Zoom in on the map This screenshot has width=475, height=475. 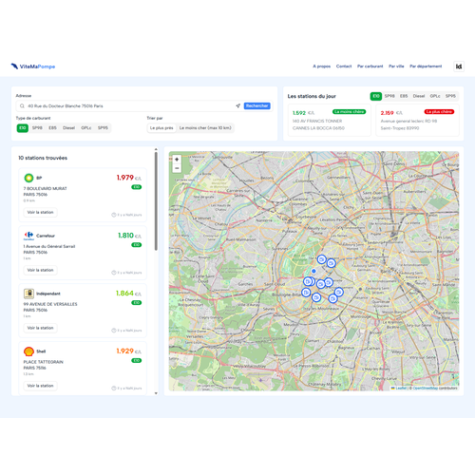(177, 160)
